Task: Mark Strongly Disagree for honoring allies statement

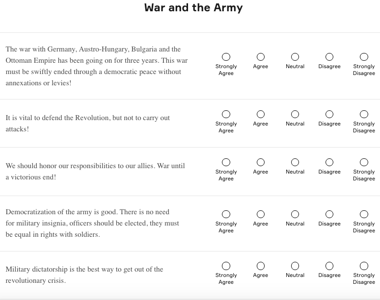Action: point(364,162)
